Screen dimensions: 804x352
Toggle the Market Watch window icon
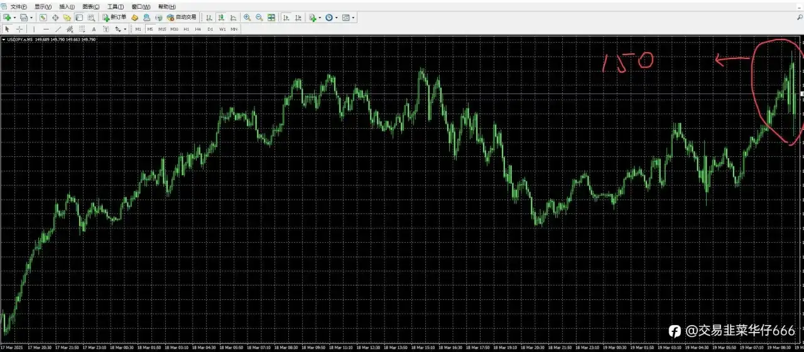43,18
